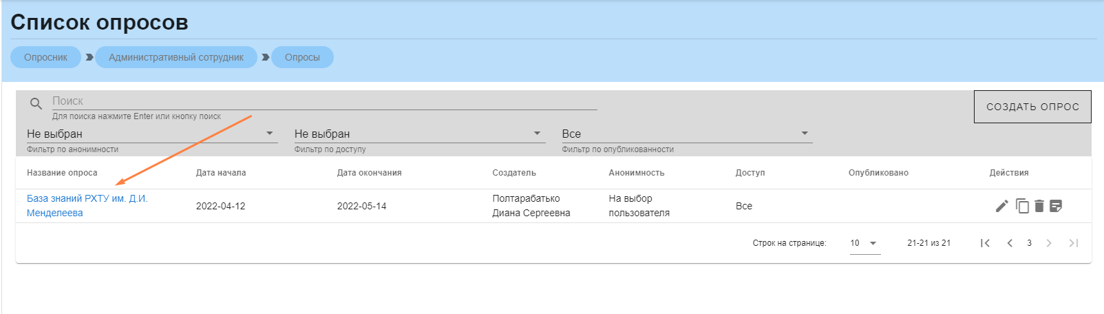Click the Опросы breadcrumb chip
Viewport: 1104px width, 314px height.
click(302, 57)
